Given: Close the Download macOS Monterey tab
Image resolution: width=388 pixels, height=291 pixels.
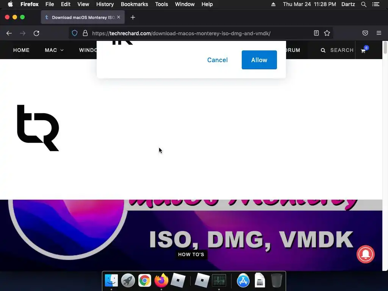Looking at the screenshot, I should pyautogui.click(x=119, y=17).
